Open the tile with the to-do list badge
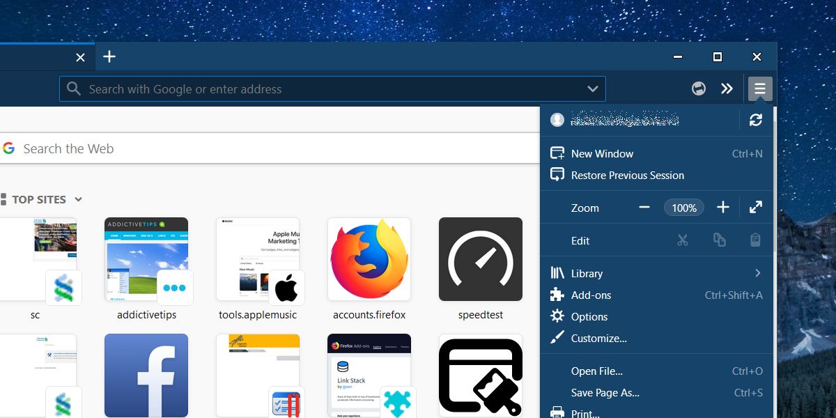This screenshot has height=418, width=836. 258,376
